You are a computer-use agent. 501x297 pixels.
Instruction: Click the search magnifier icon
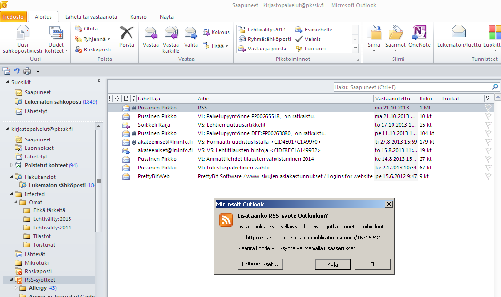pos(495,87)
